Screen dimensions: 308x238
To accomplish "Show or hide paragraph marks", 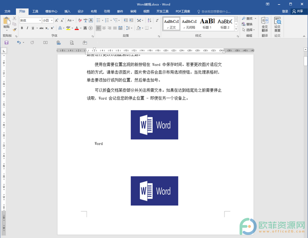I will click(x=157, y=20).
